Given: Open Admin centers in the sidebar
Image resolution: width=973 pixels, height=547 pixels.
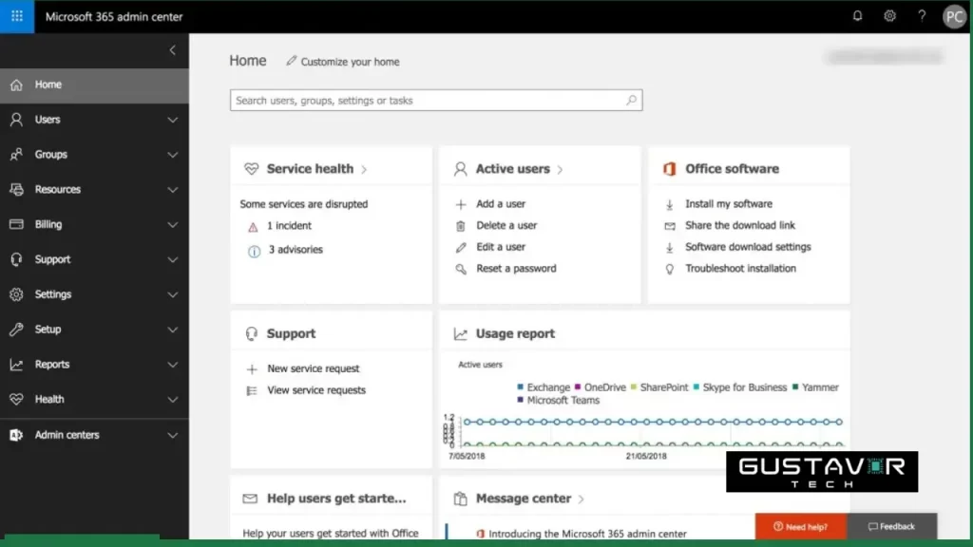Looking at the screenshot, I should 94,435.
